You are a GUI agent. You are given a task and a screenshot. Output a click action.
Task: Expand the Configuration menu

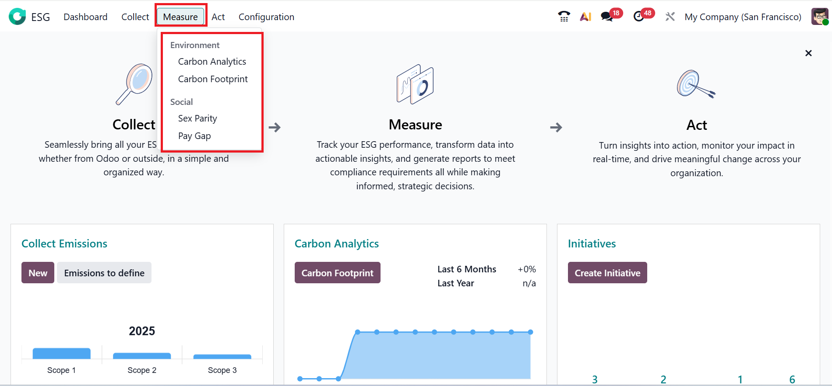click(x=266, y=17)
